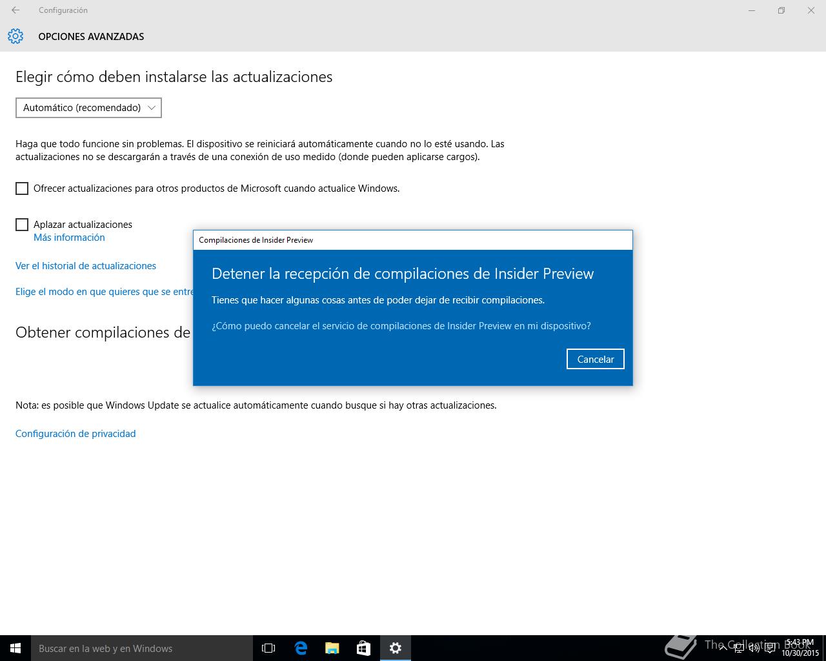
Task: Click the Detener la recepción de compilaciones heading
Action: pyautogui.click(x=403, y=274)
